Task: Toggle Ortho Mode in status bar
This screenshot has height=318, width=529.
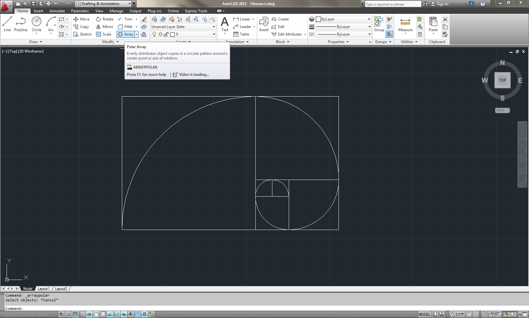Action: tap(82, 314)
